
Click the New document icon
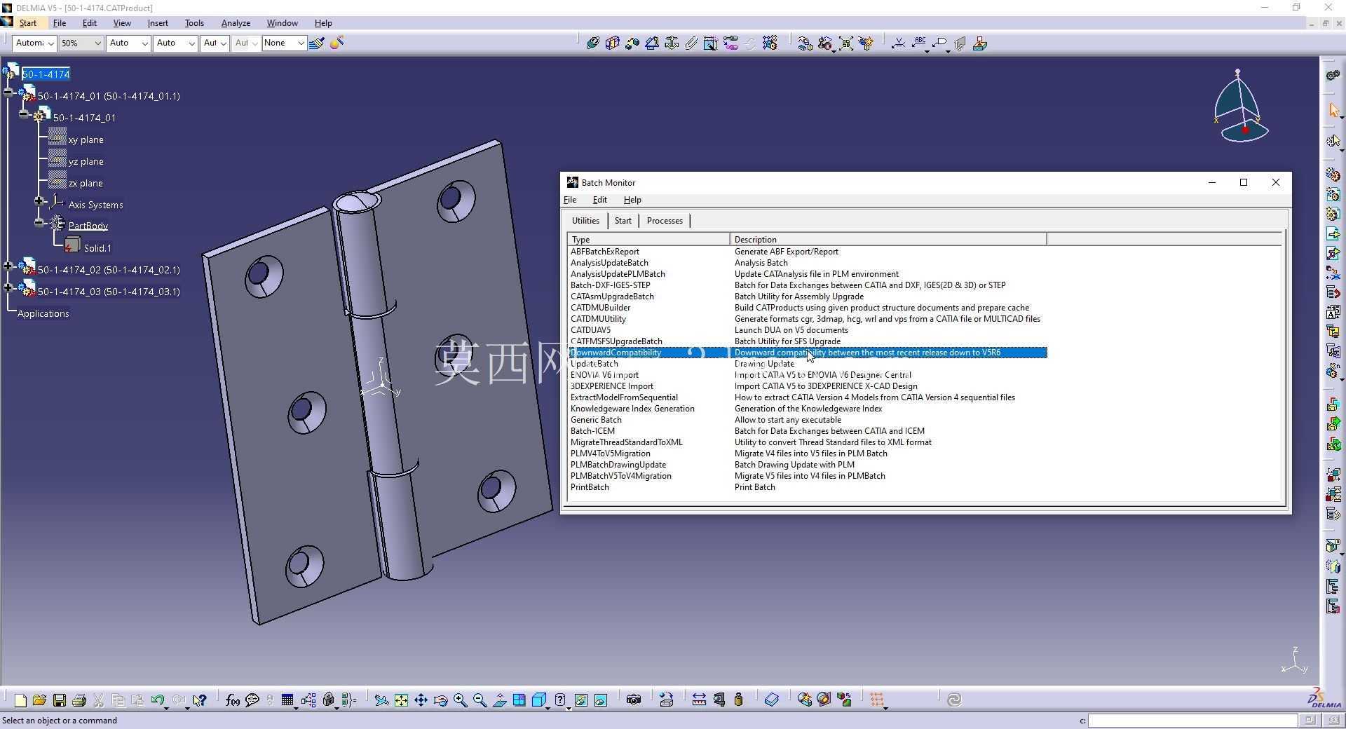tap(20, 700)
